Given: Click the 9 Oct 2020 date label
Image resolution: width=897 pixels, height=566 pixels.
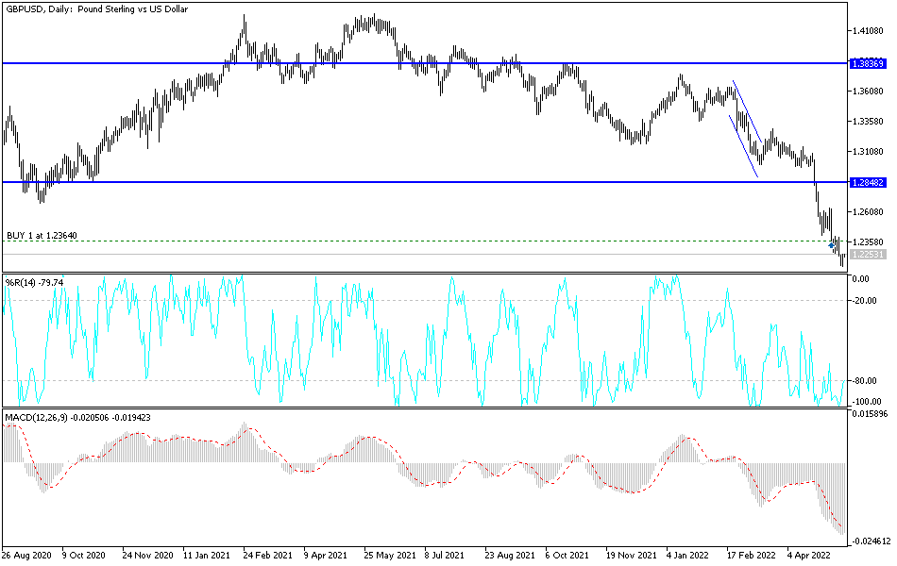Looking at the screenshot, I should (x=83, y=555).
